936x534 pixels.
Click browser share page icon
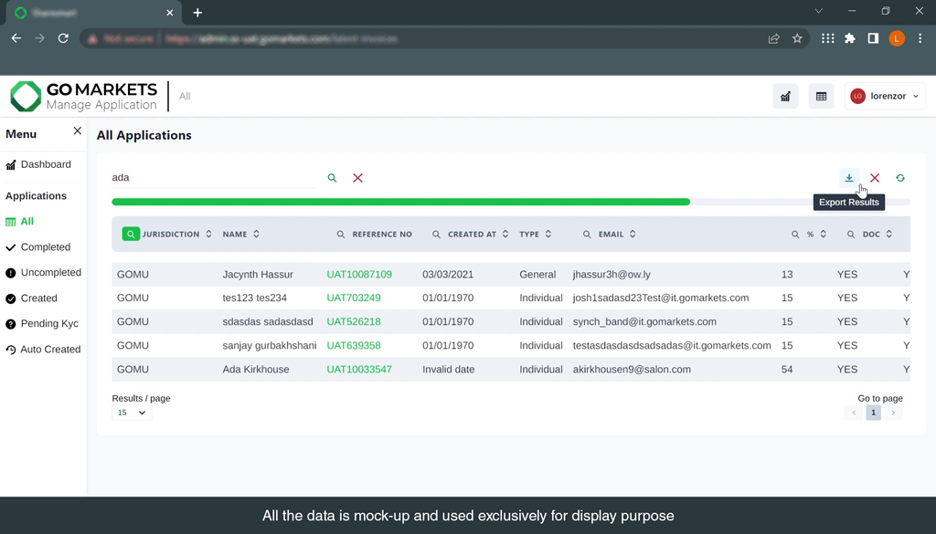[773, 38]
